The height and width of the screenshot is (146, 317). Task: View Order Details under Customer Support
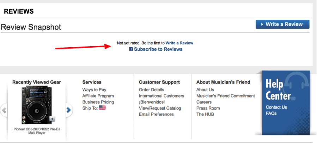pyautogui.click(x=151, y=90)
